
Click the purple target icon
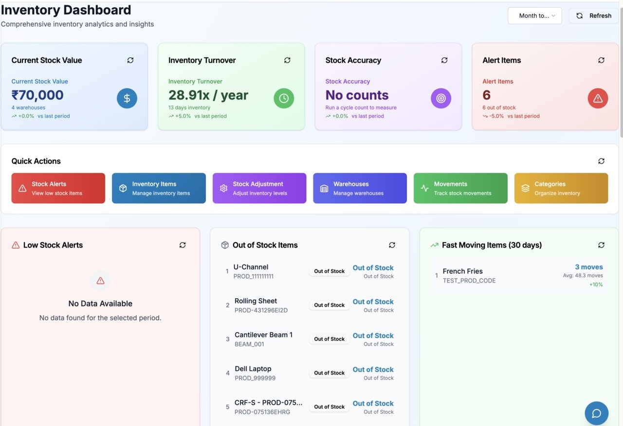[x=441, y=98]
